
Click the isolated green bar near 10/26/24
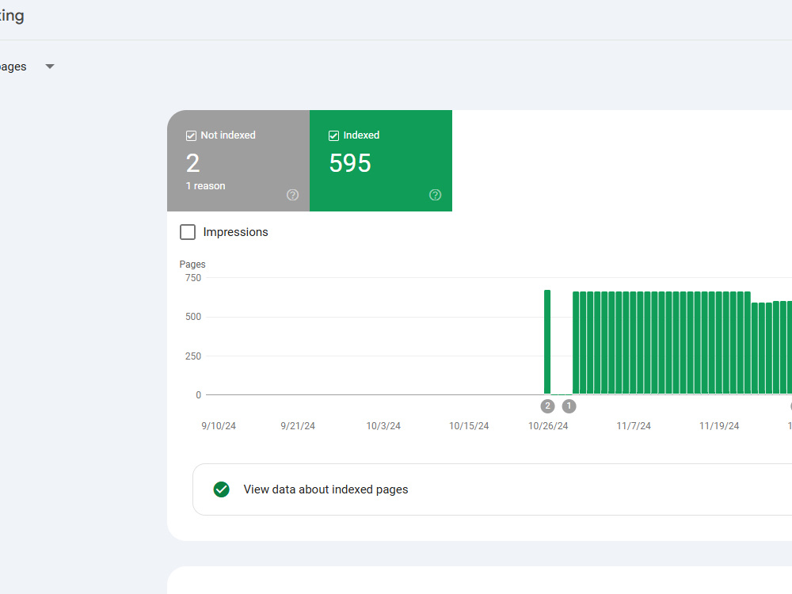click(x=547, y=342)
